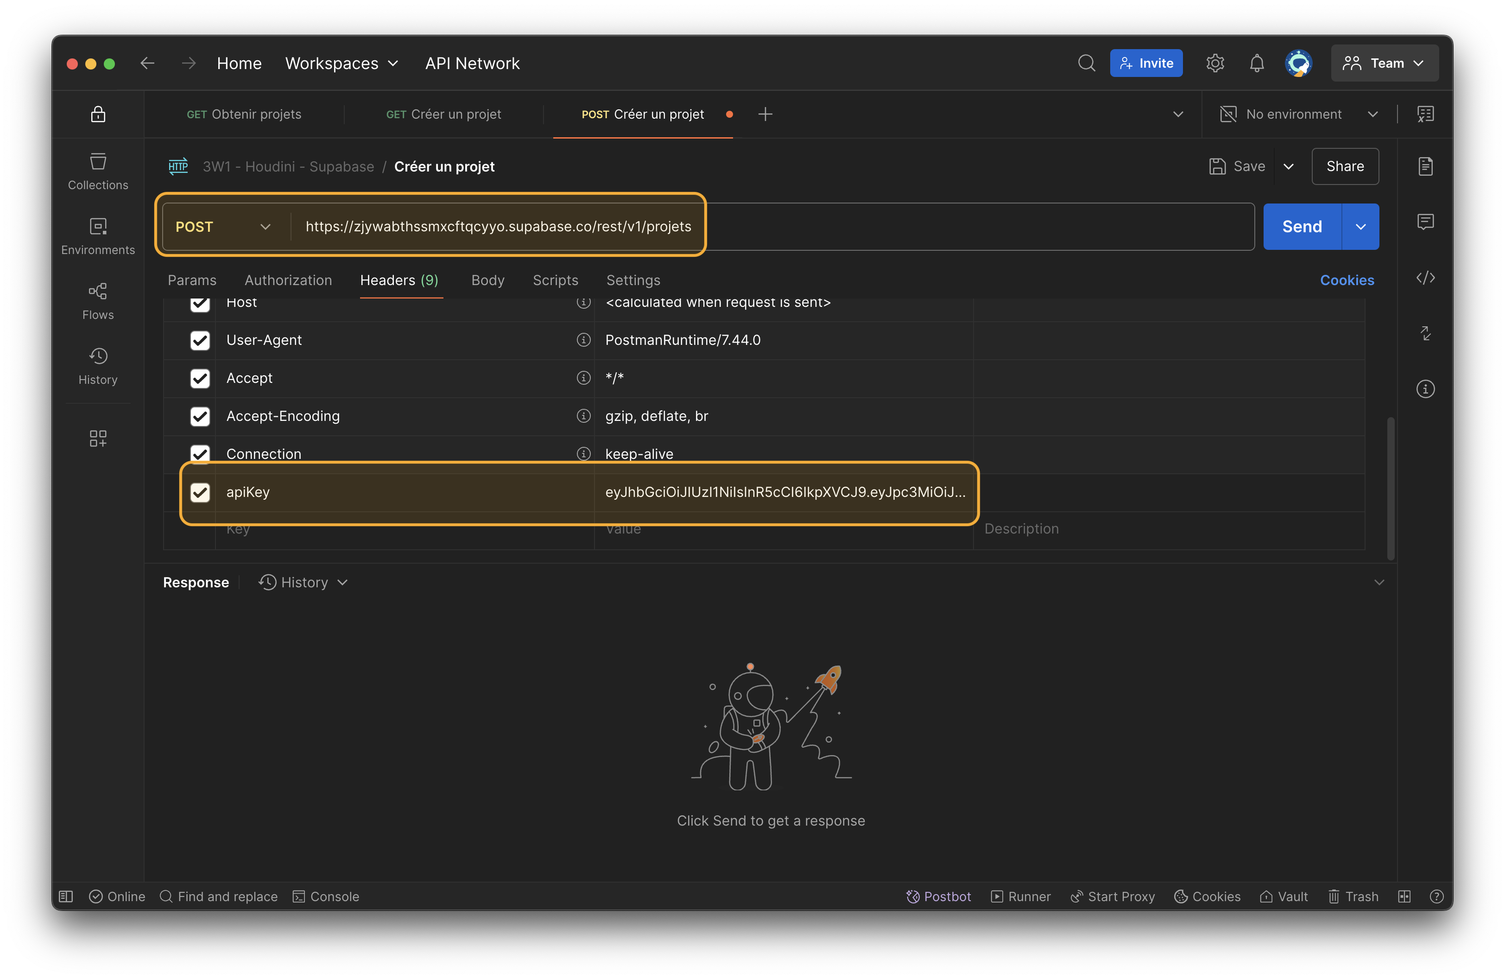Image resolution: width=1505 pixels, height=979 pixels.
Task: Open the comments icon in right sidebar
Action: coord(1425,222)
